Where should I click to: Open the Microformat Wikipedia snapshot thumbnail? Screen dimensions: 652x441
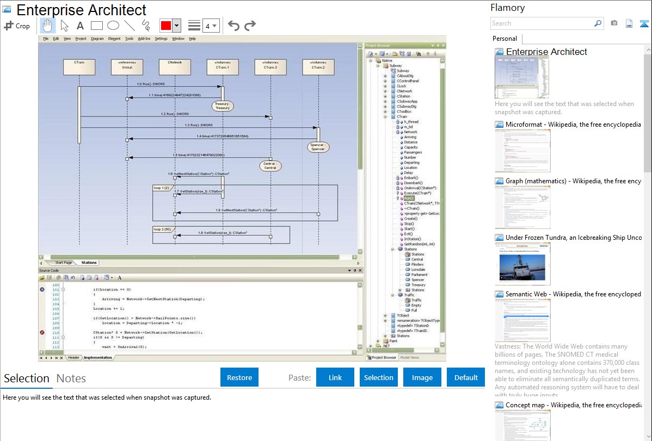click(522, 150)
